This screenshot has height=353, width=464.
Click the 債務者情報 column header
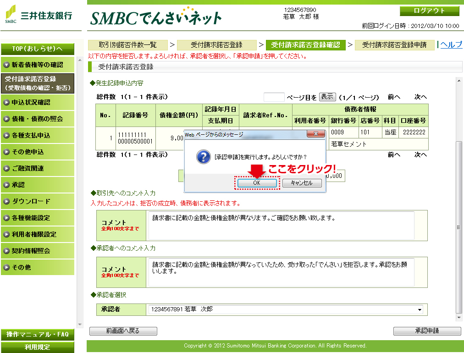coord(360,110)
